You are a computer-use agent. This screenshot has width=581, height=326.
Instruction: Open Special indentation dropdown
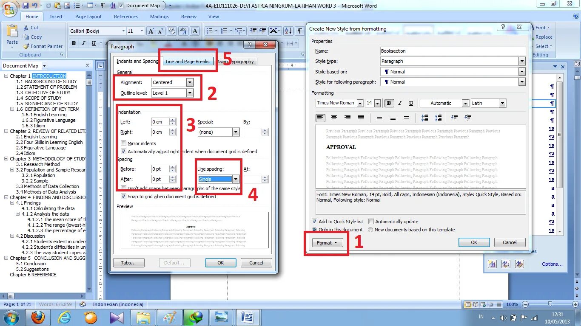(x=236, y=132)
